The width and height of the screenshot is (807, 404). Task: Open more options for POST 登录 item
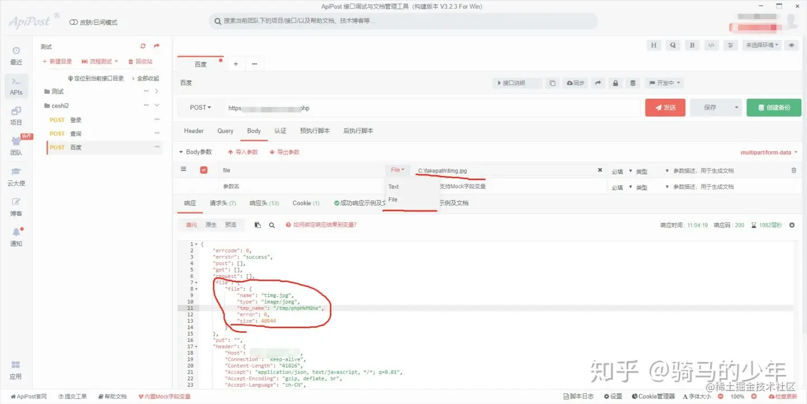pos(157,119)
